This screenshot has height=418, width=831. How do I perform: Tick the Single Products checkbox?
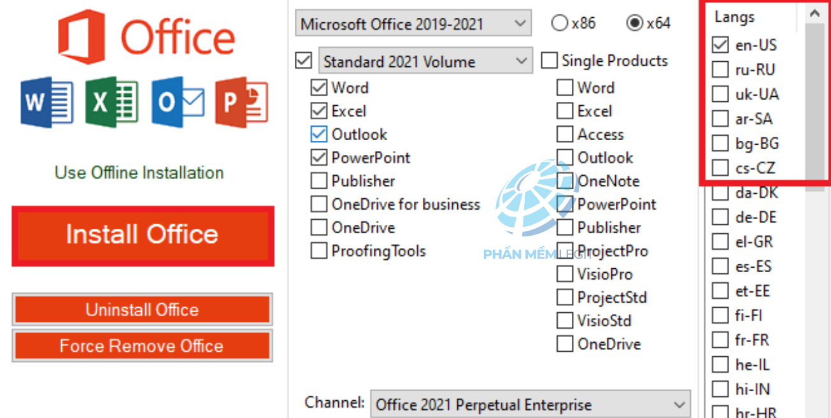click(x=549, y=61)
